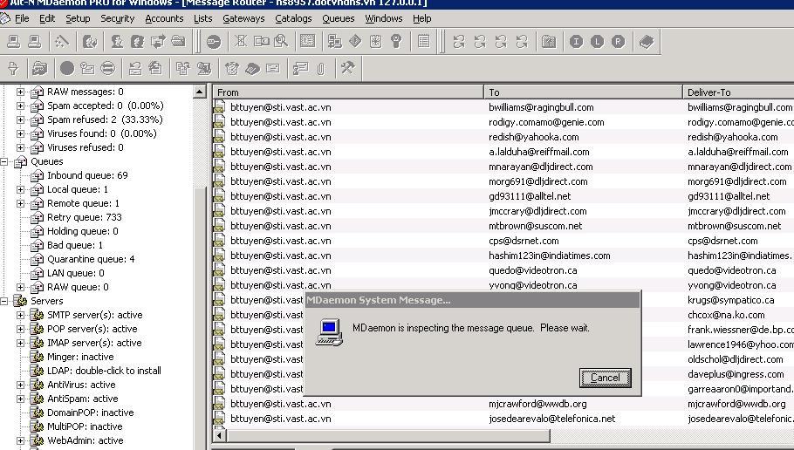Click the folder with question mark icon
The image size is (794, 450).
549,42
